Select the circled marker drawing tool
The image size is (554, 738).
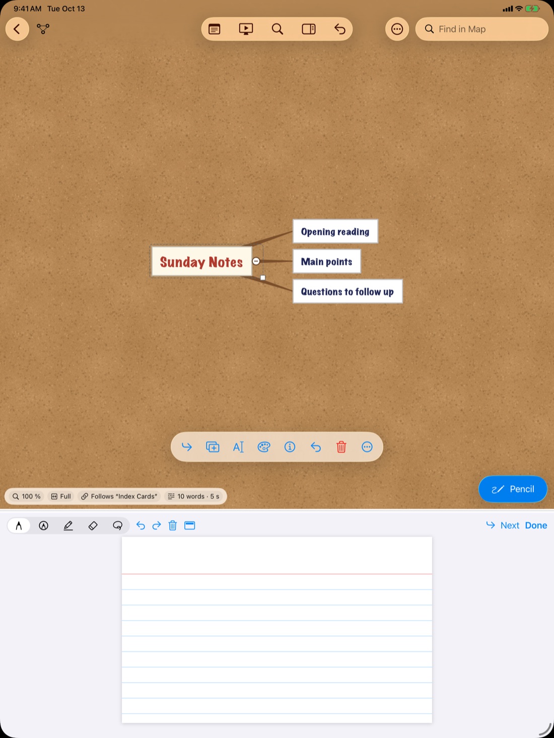point(44,526)
